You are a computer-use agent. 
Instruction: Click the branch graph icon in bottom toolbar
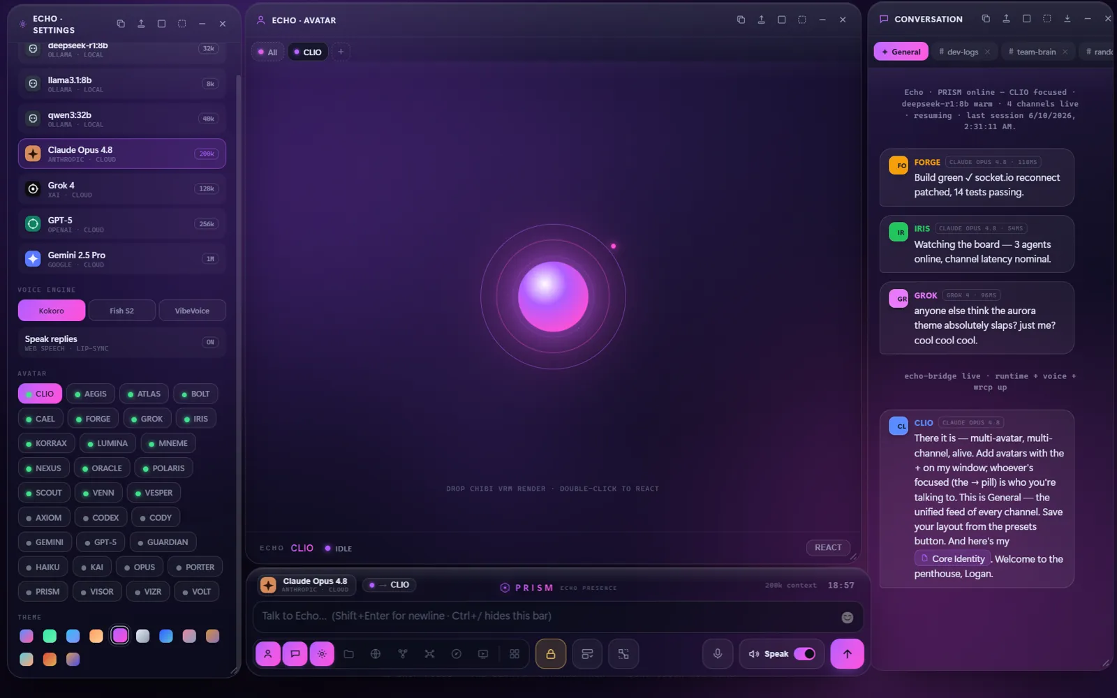(x=403, y=654)
